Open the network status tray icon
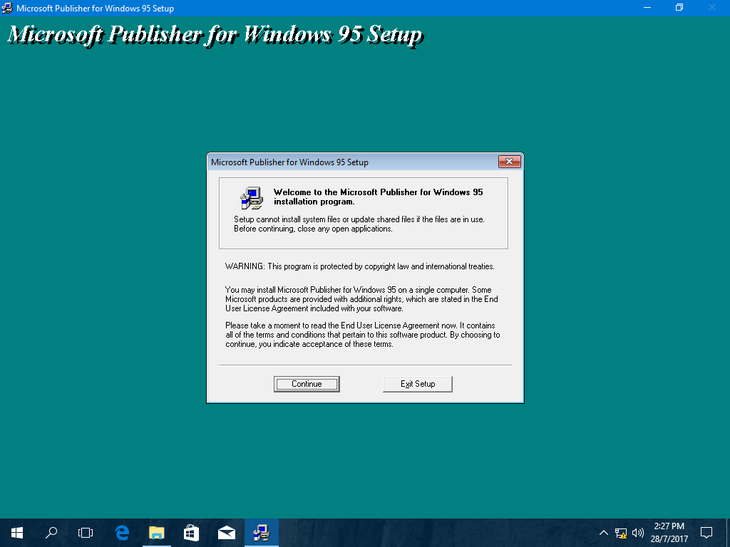The width and height of the screenshot is (730, 547). [x=621, y=533]
